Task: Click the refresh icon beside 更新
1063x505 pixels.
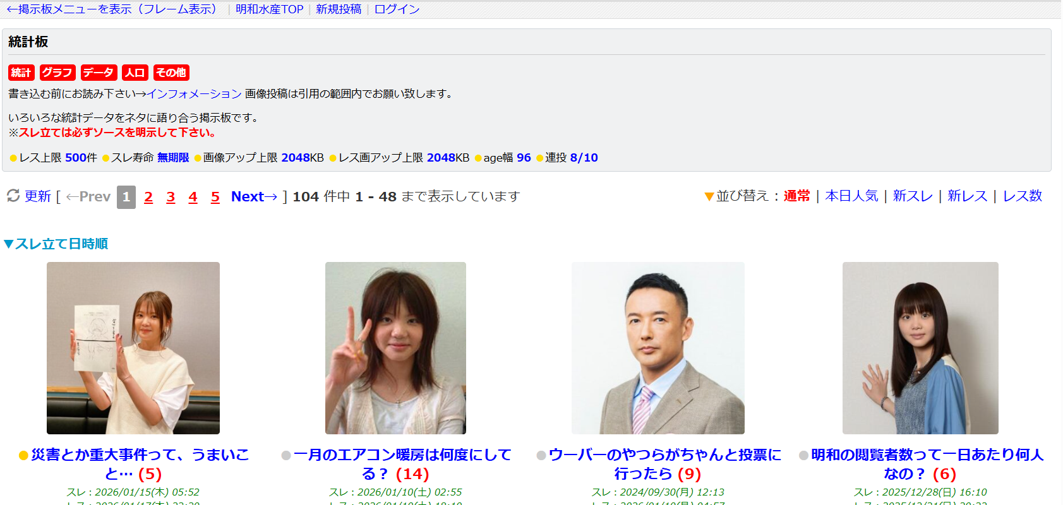Action: coord(13,196)
